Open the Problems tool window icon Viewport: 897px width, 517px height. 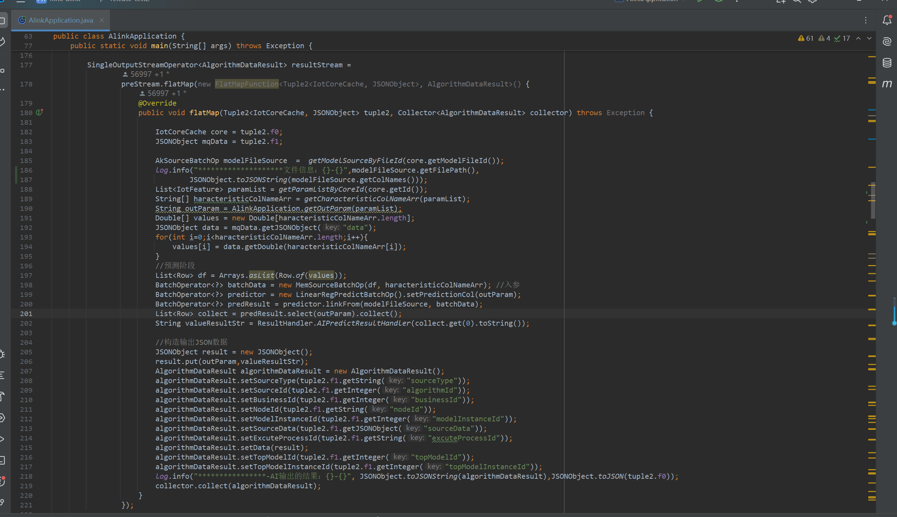[3, 481]
